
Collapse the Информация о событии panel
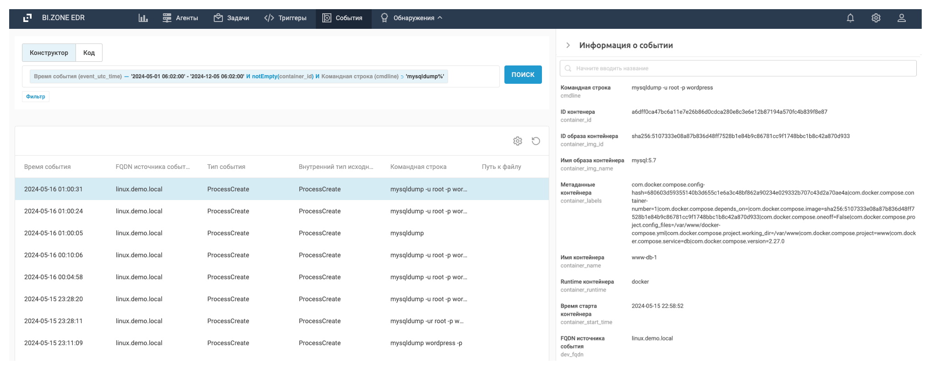[x=568, y=45]
